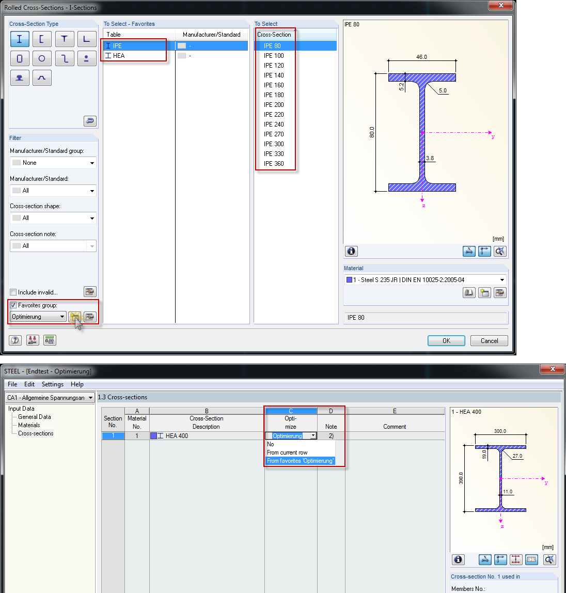Open the library icon next to Include invalid
566x593 pixels.
(90, 291)
